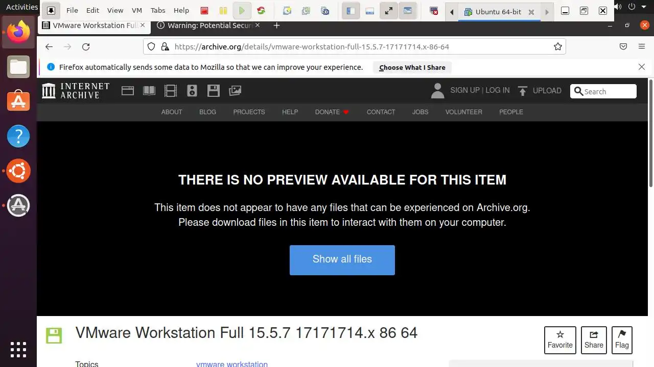Click the VMware pin toolbar icon
This screenshot has height=367, width=654.
(x=51, y=11)
